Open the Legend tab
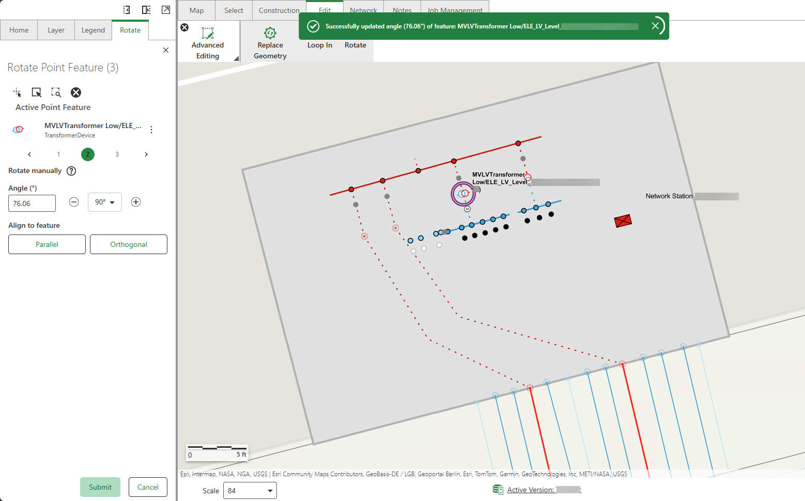Screen dimensions: 805x501 94,30
